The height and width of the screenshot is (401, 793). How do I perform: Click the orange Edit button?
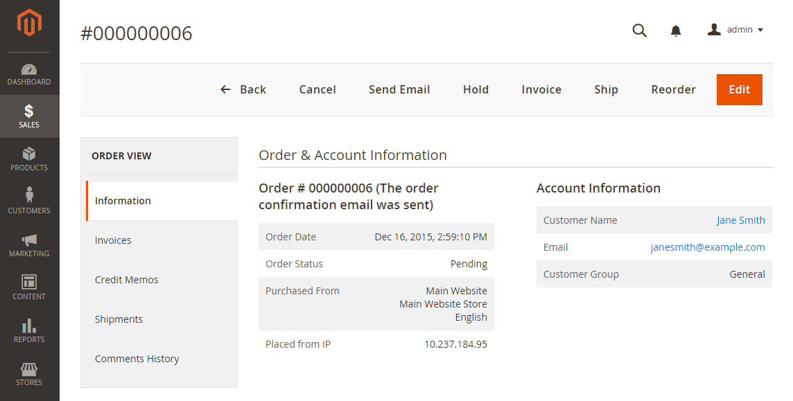pyautogui.click(x=740, y=89)
